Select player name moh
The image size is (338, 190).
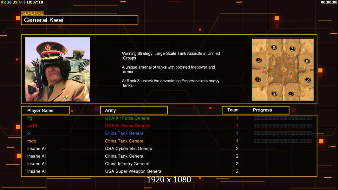pyautogui.click(x=31, y=141)
